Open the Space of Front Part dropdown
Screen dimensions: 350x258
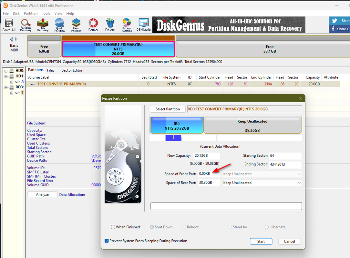coord(262,174)
